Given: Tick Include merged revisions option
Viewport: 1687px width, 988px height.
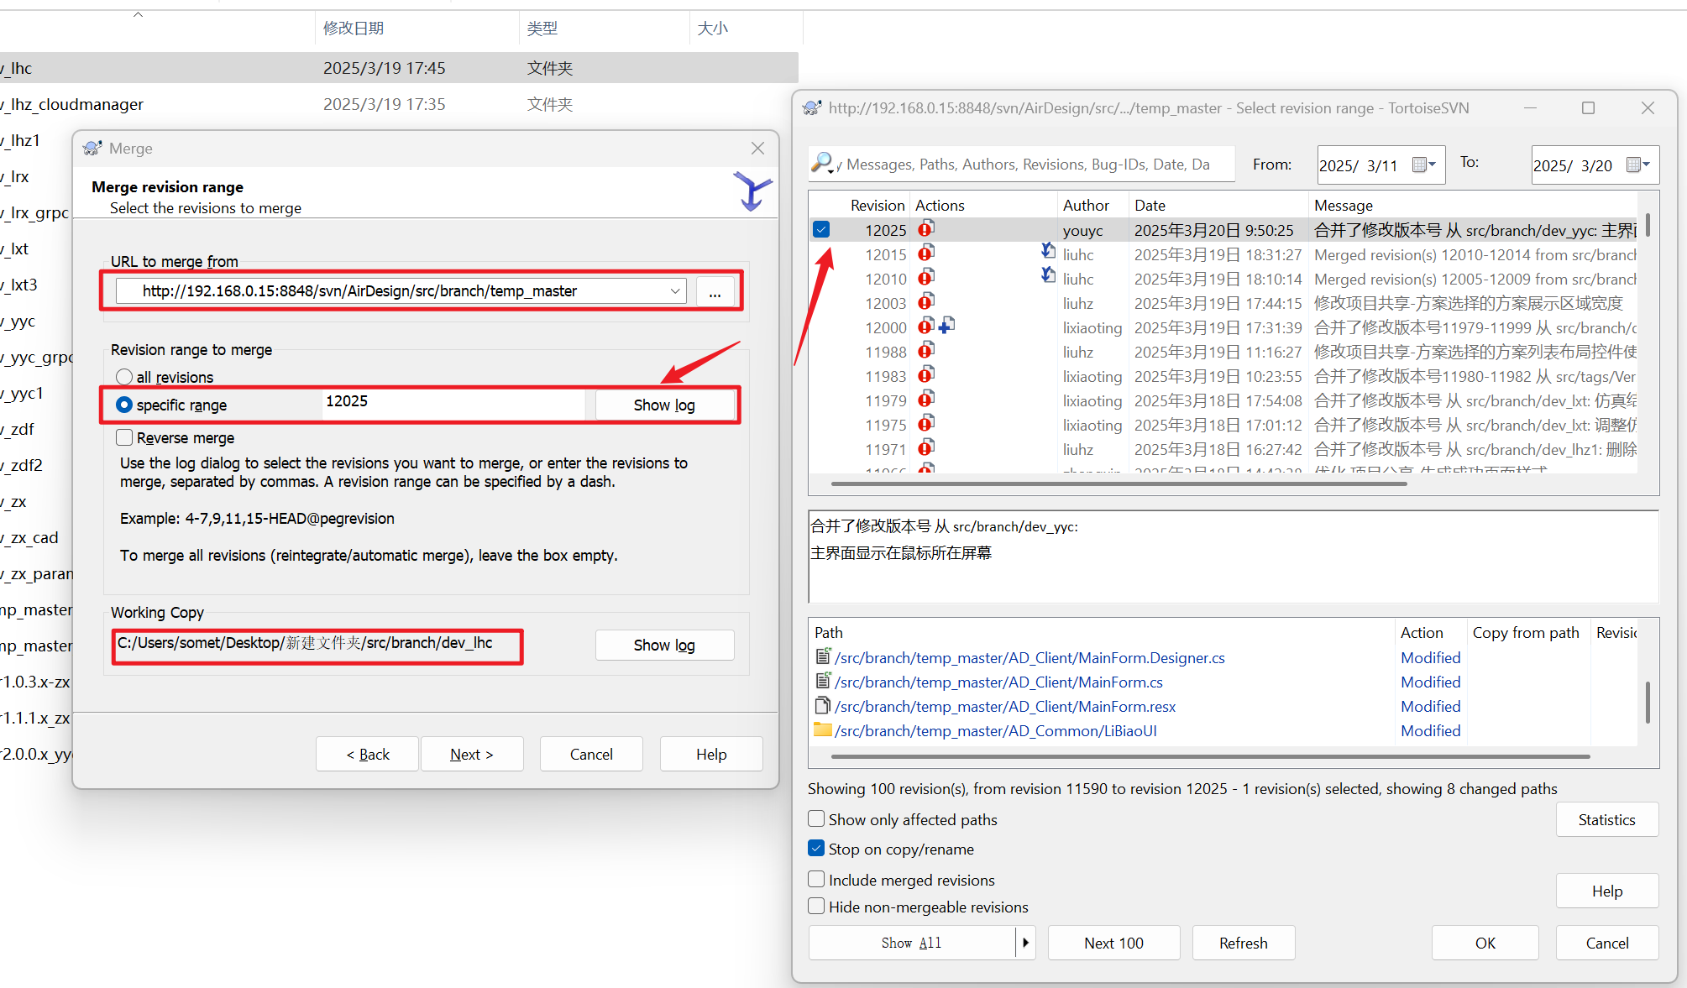Looking at the screenshot, I should click(816, 880).
